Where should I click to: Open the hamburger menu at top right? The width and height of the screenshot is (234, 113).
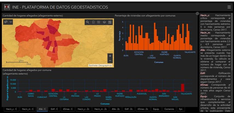coord(229,7)
